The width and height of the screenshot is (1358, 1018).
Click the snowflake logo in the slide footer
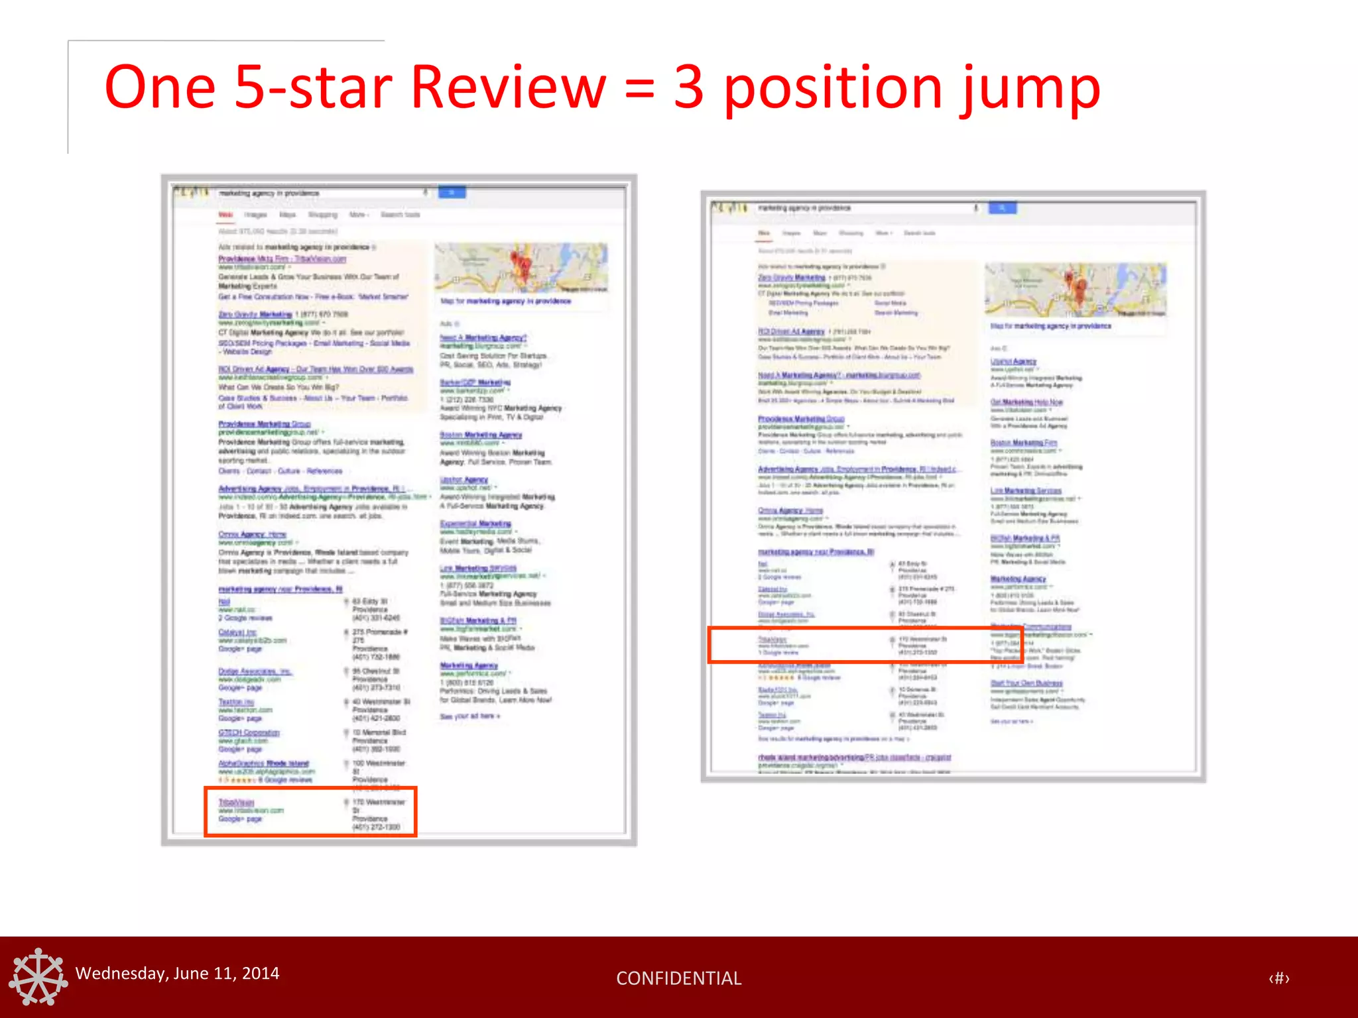point(38,976)
